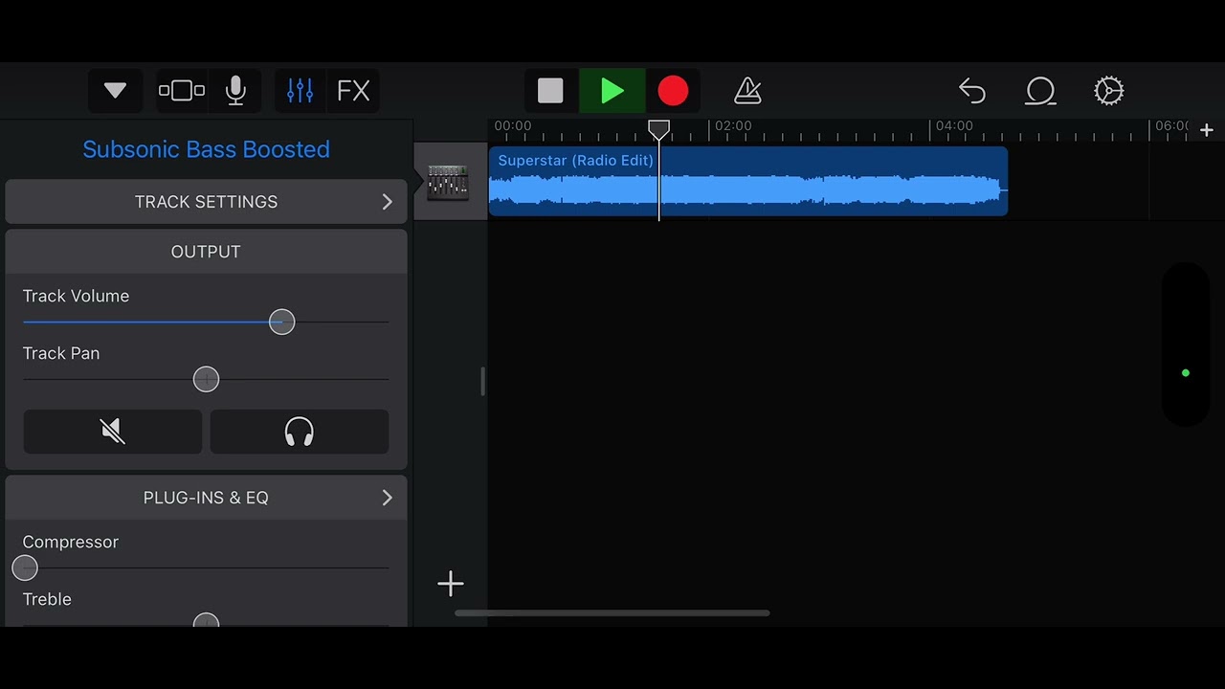Image resolution: width=1225 pixels, height=689 pixels.
Task: Open the FX button
Action: pos(353,91)
